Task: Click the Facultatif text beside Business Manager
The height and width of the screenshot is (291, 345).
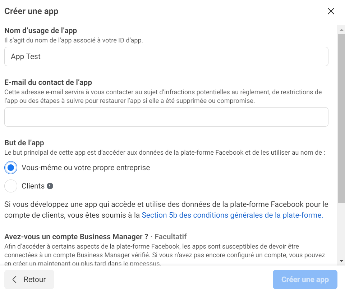Action: coord(170,237)
